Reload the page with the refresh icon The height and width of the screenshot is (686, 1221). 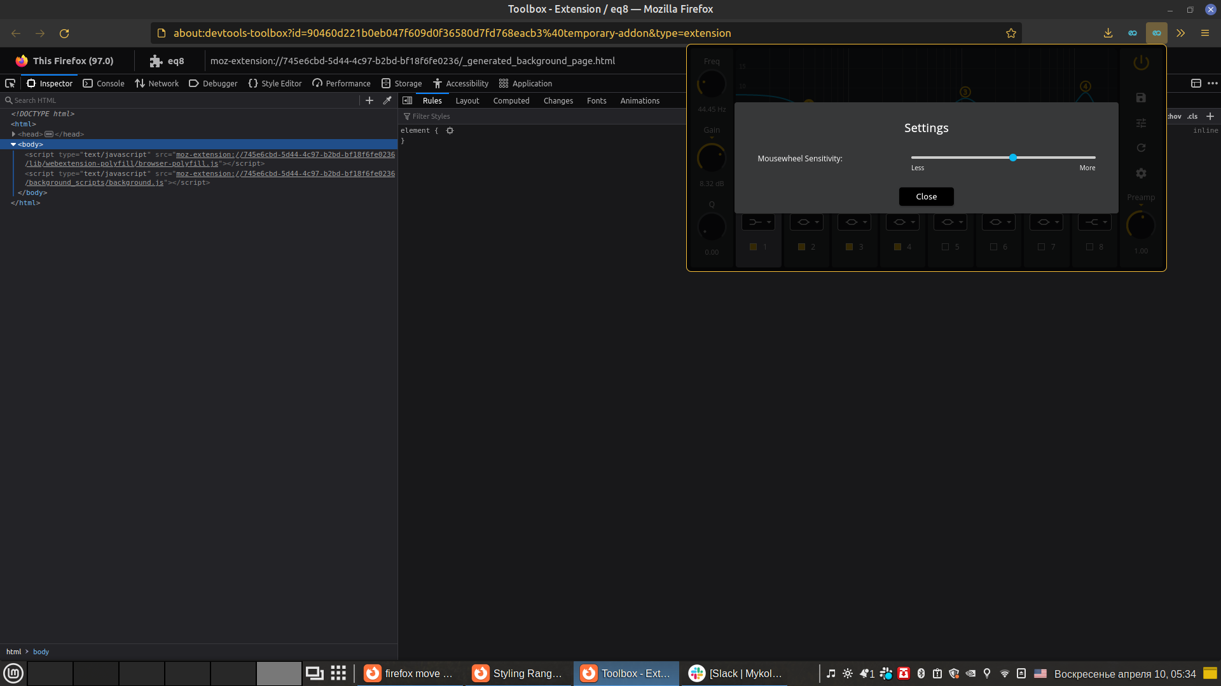coord(64,33)
